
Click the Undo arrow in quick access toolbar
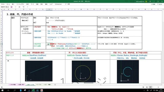pyautogui.click(x=24, y=7)
